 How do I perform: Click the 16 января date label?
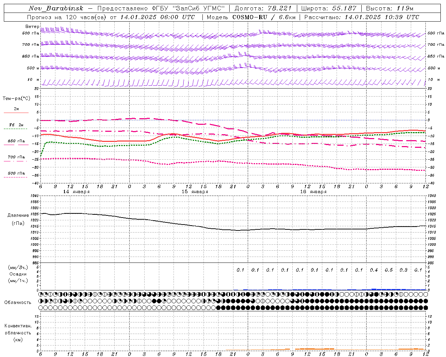(x=313, y=192)
